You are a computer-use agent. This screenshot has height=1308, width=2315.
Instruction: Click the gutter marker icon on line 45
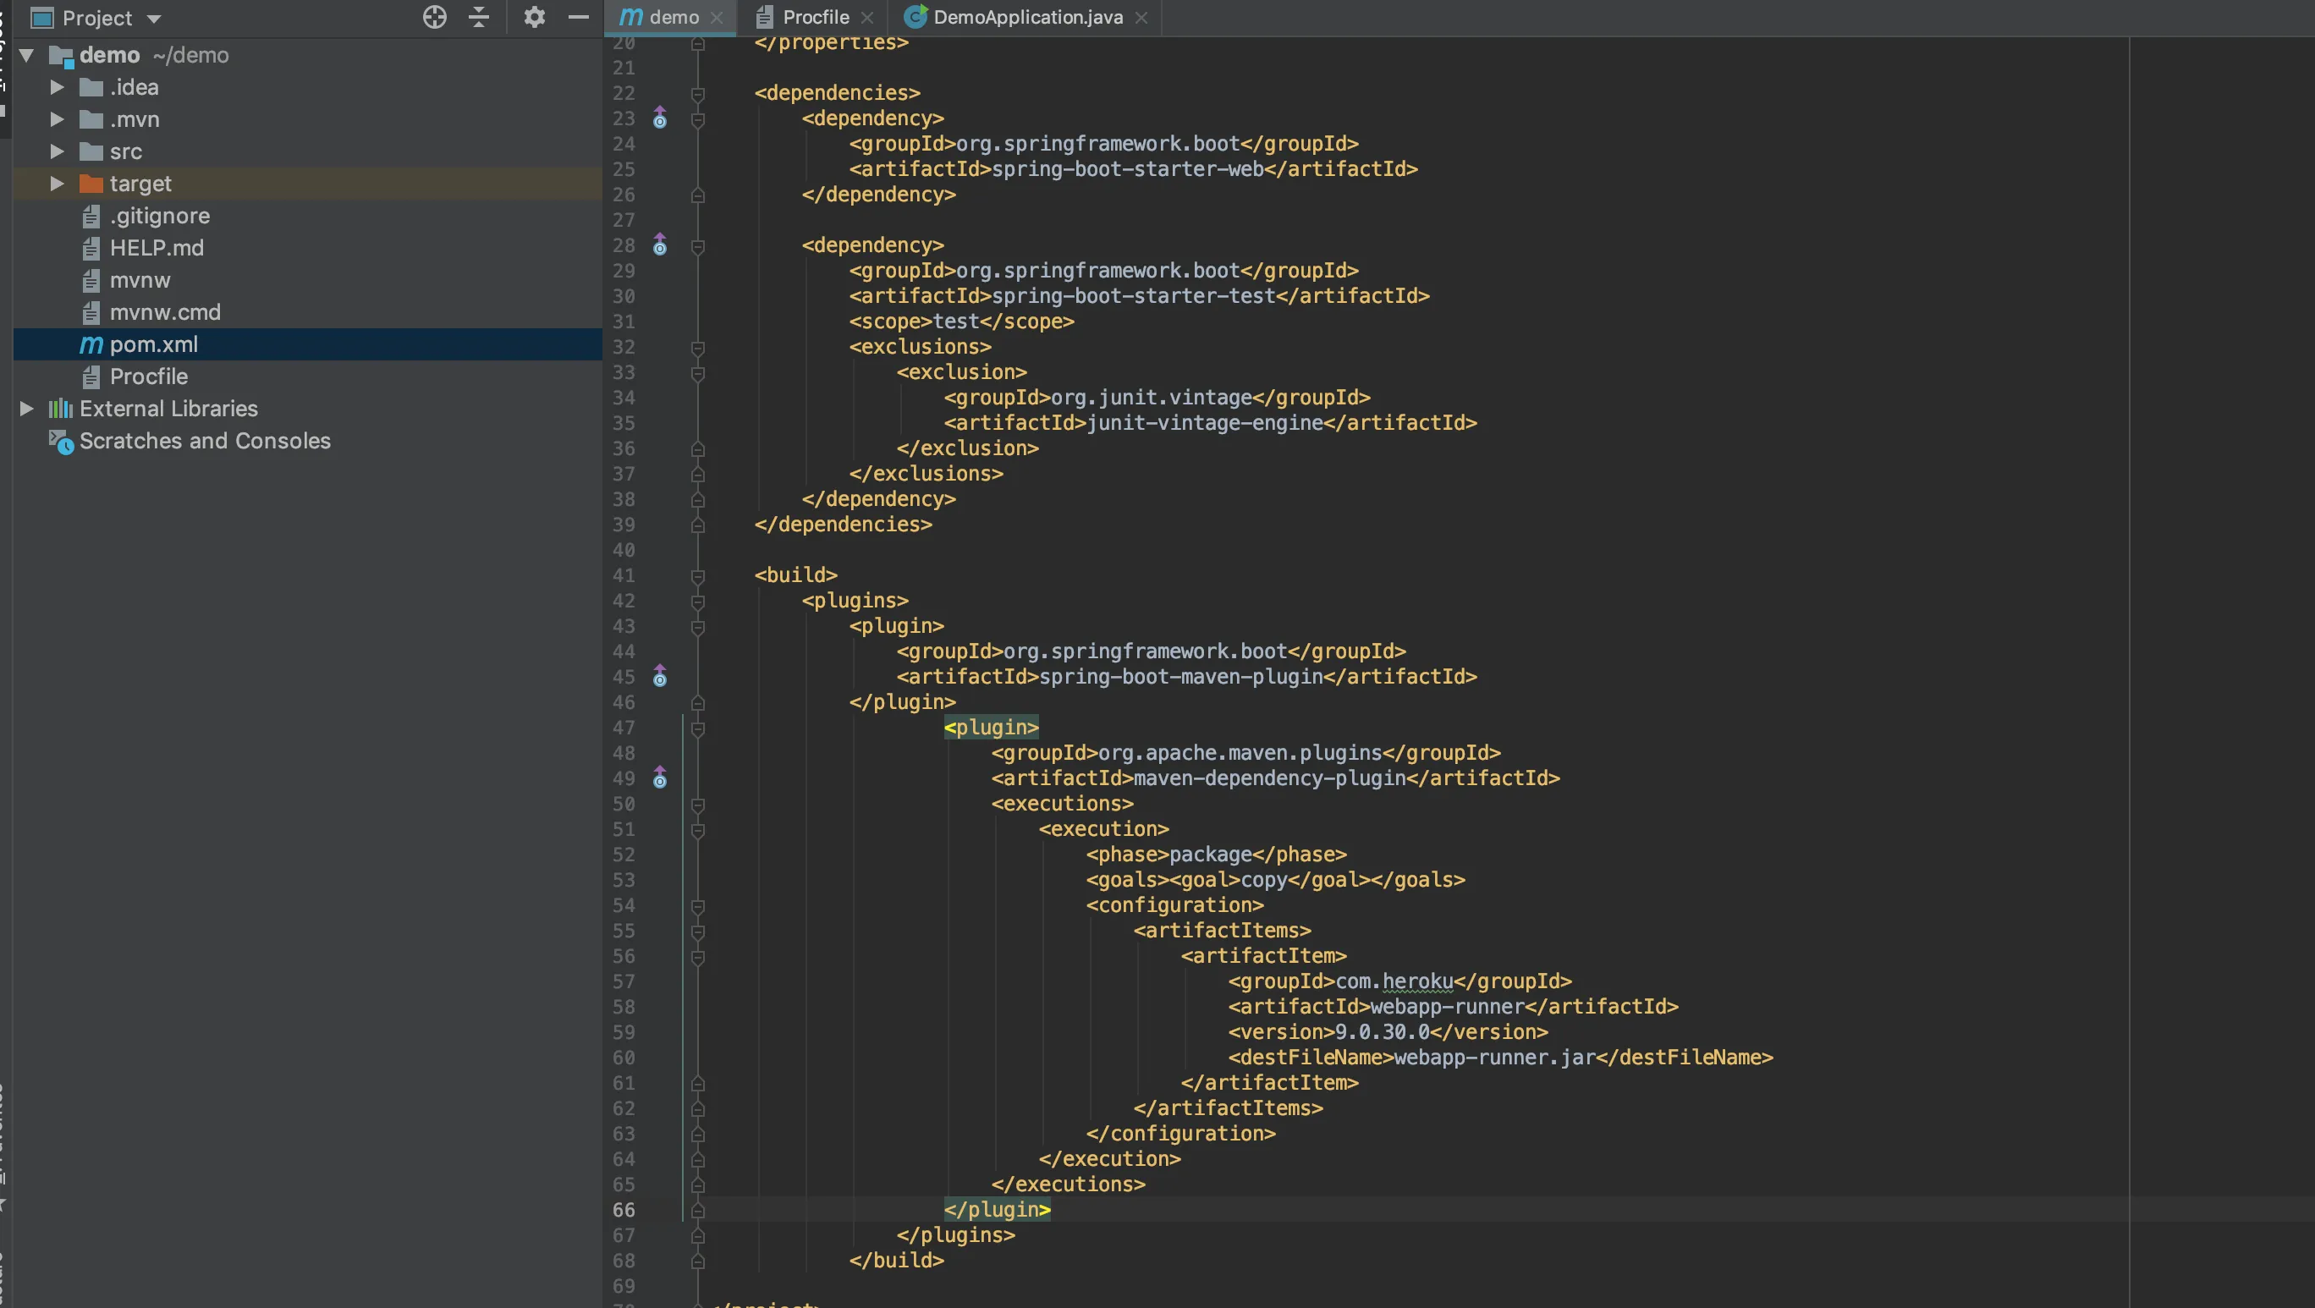[660, 677]
